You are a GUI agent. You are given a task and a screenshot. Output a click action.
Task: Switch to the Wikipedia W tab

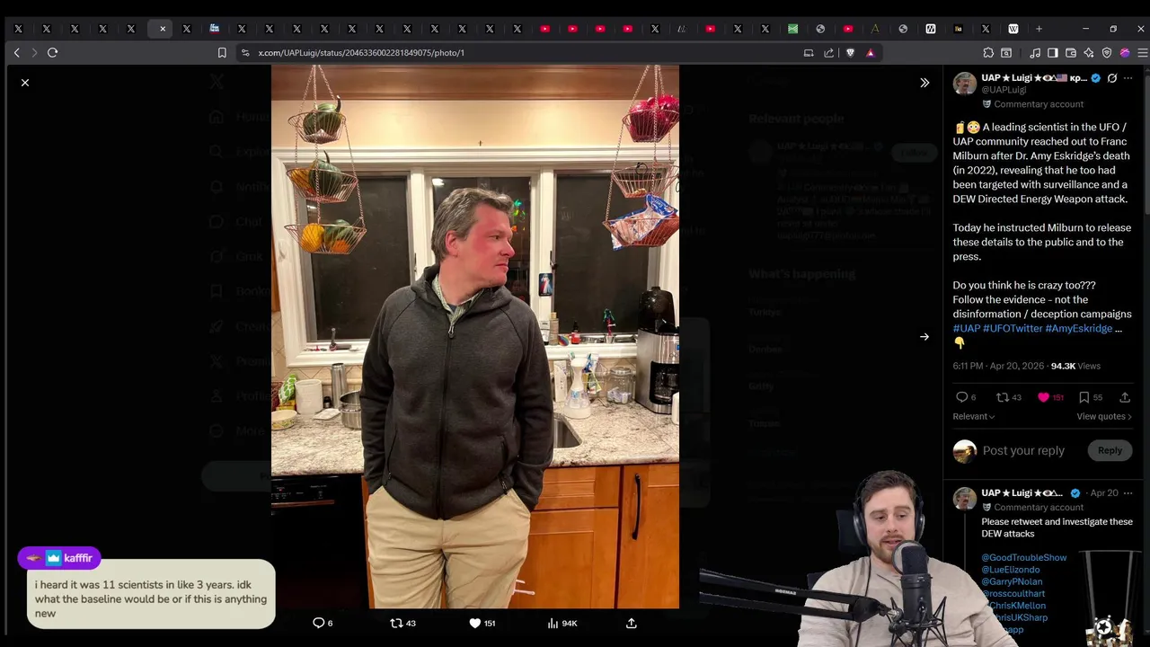pos(1013,29)
